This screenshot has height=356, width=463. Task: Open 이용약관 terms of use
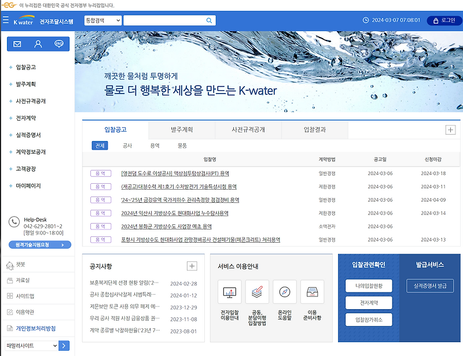pos(26,313)
